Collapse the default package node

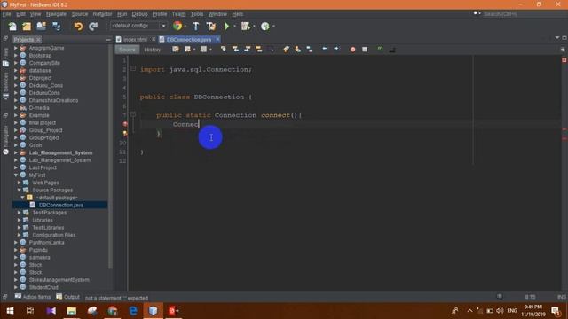22,198
